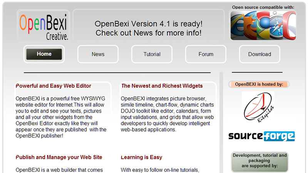Click the 'Learning is Easy' heading
Viewport: 308px width, 173px height.
pos(141,157)
